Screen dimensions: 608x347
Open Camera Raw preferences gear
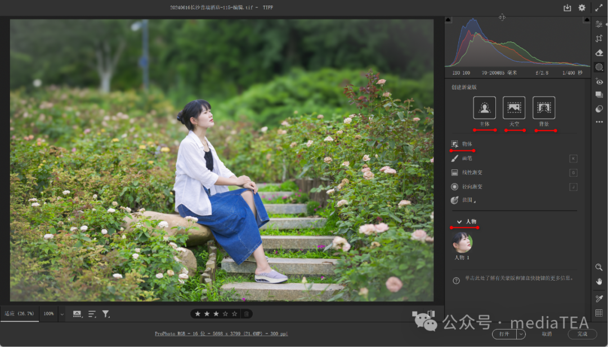click(x=582, y=8)
